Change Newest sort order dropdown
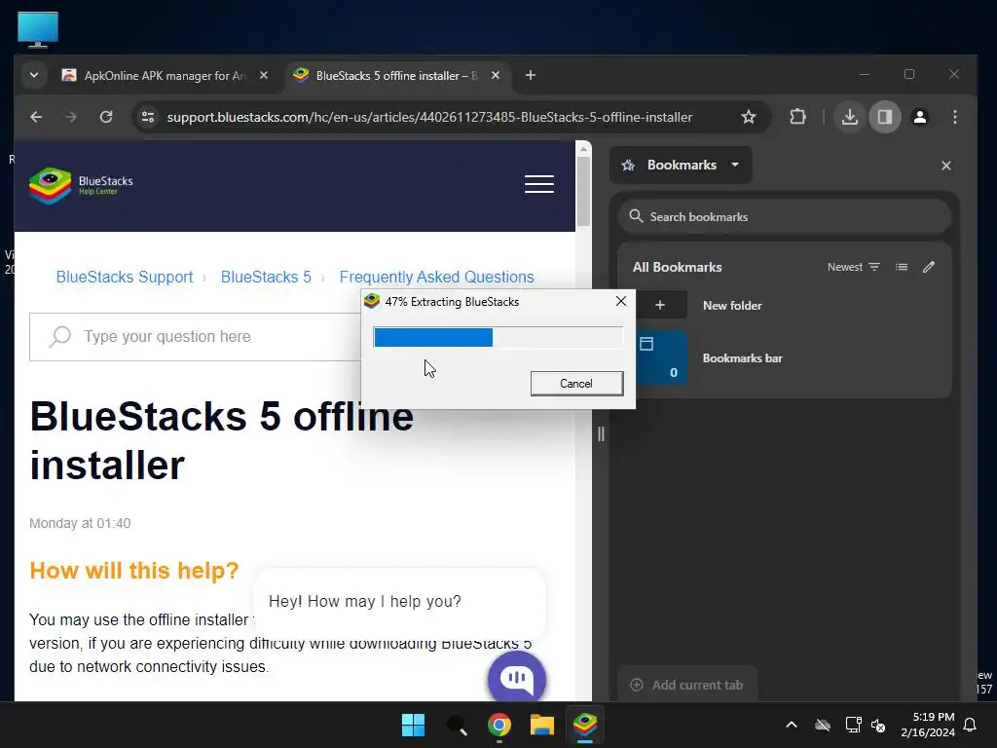Viewport: 997px width, 748px height. [853, 267]
